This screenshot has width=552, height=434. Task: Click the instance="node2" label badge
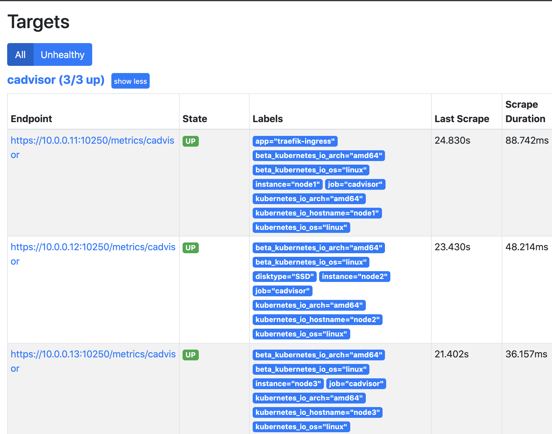click(355, 277)
